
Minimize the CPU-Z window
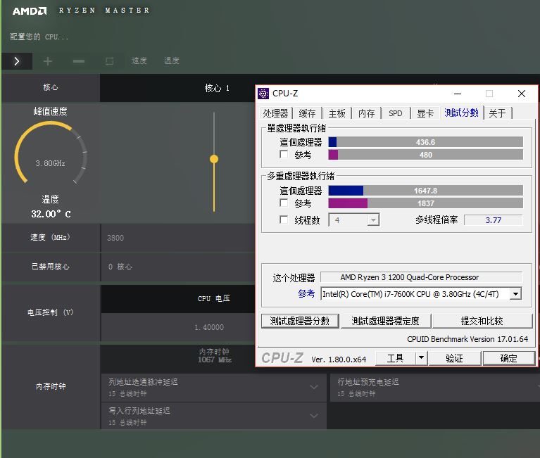[x=458, y=94]
